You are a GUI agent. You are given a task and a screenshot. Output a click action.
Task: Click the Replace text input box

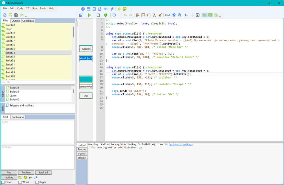click(x=38, y=157)
